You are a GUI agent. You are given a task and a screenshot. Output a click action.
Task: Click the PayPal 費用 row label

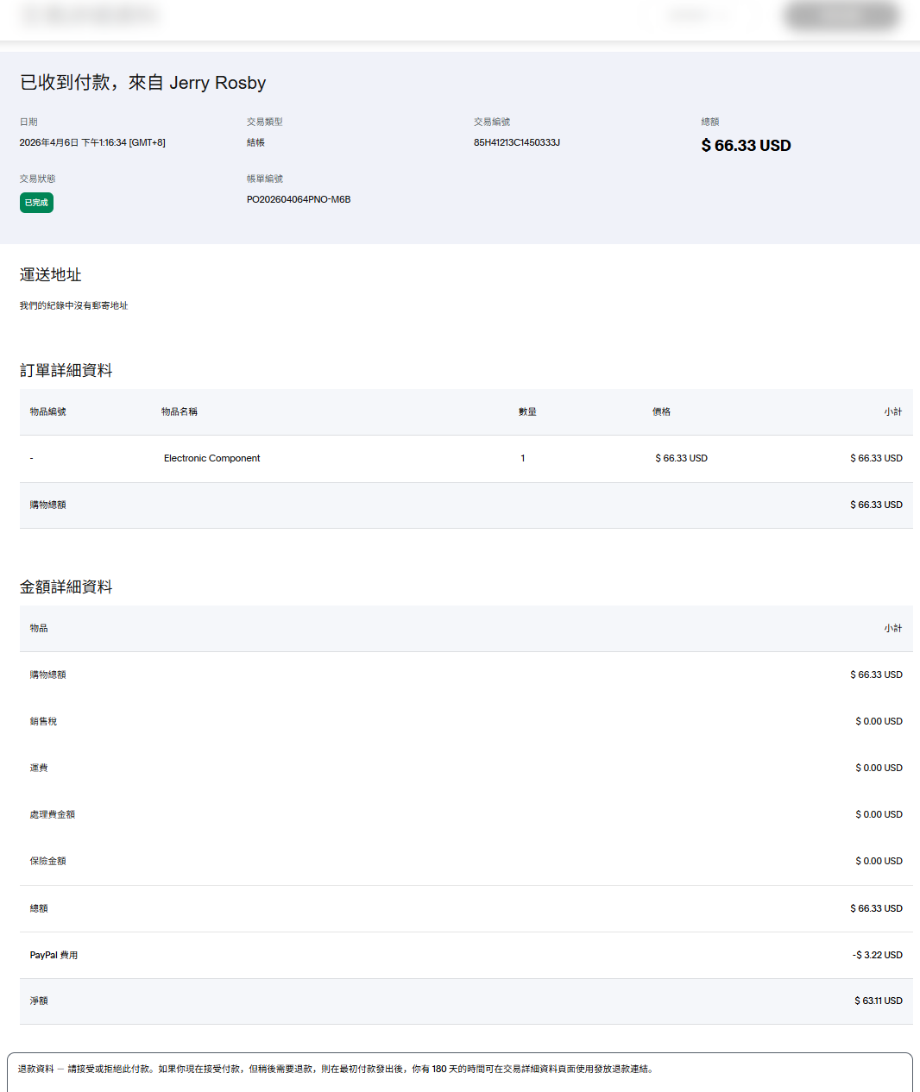click(x=54, y=955)
